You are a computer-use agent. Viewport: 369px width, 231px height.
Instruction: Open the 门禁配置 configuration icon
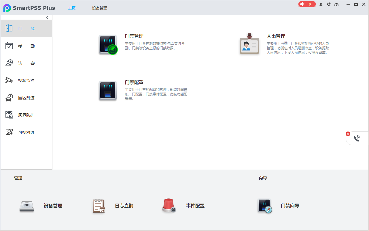point(108,91)
